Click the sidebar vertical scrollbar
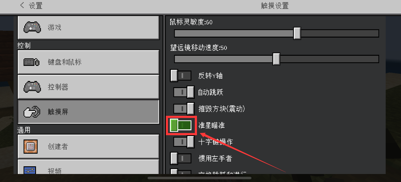This screenshot has width=401, height=182. pyautogui.click(x=162, y=95)
